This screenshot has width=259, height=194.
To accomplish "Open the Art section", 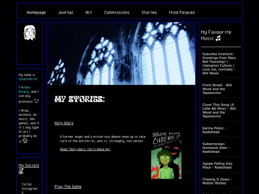I will 89,12.
